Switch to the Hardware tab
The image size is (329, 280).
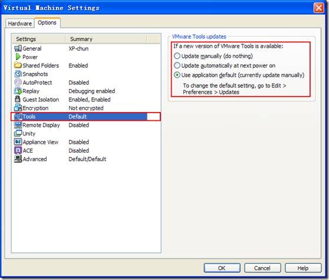pyautogui.click(x=19, y=24)
